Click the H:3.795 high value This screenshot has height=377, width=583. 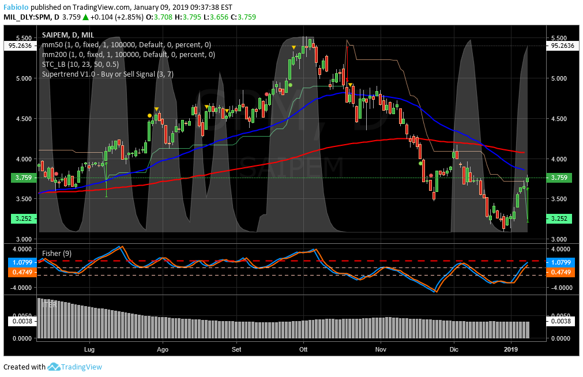(x=188, y=17)
